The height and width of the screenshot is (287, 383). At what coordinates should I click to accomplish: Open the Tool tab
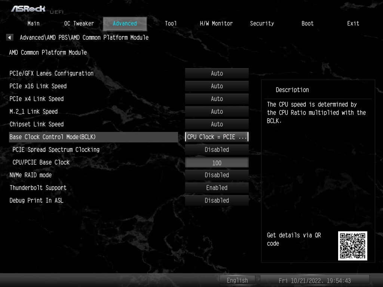(171, 24)
